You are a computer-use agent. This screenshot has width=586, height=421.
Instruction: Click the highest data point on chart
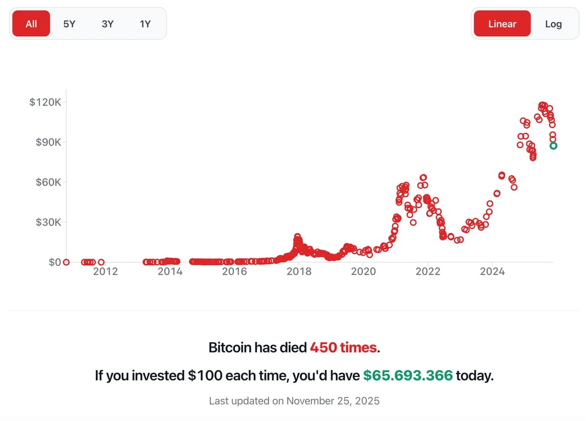[542, 105]
